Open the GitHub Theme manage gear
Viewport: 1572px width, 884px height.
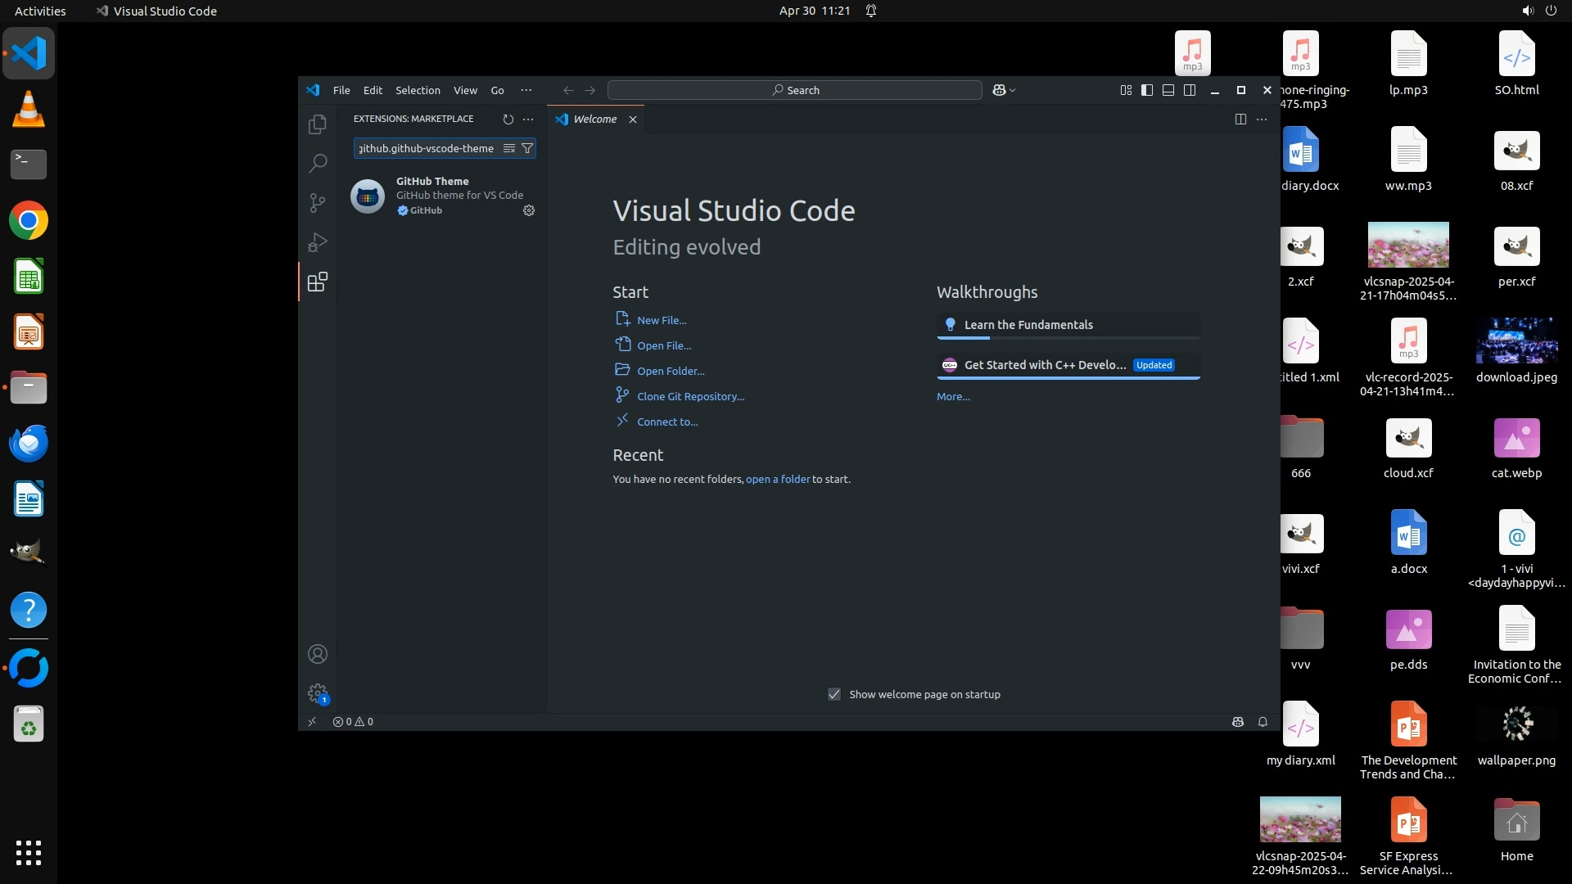point(529,211)
